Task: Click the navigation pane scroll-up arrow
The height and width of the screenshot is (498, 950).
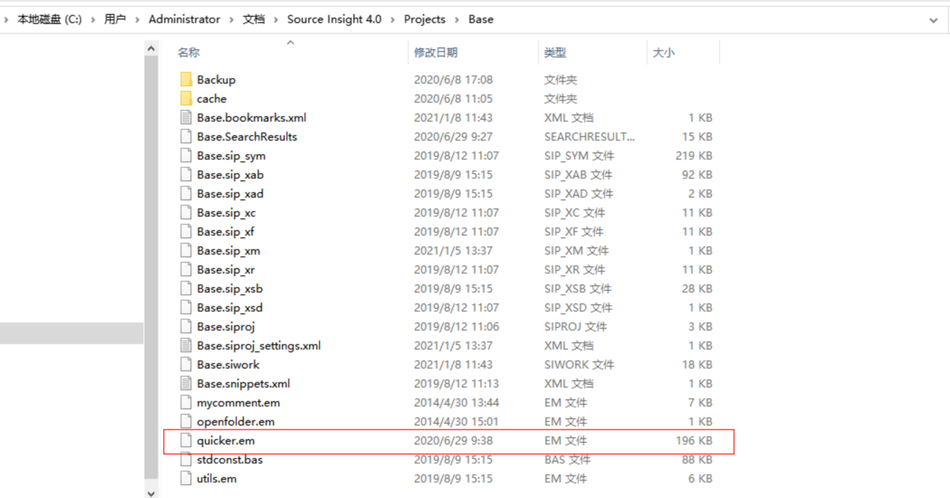Action: click(151, 49)
